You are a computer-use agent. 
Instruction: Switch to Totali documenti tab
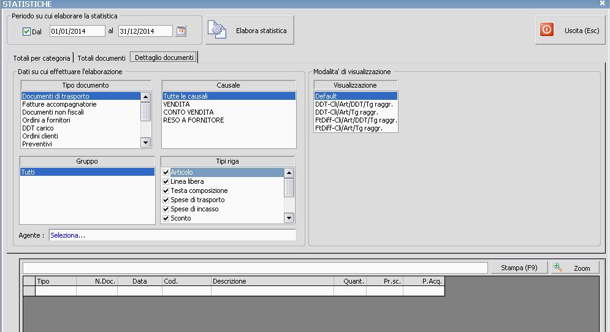coord(101,58)
